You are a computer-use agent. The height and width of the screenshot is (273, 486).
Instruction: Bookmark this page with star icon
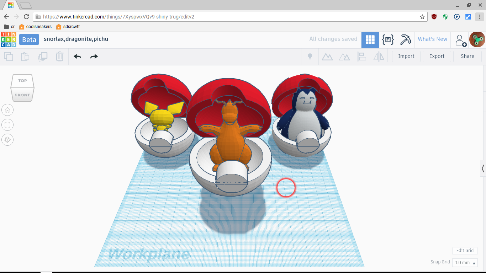(x=422, y=17)
